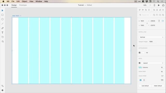Open the Object menu

pyautogui.click(x=24, y=1)
